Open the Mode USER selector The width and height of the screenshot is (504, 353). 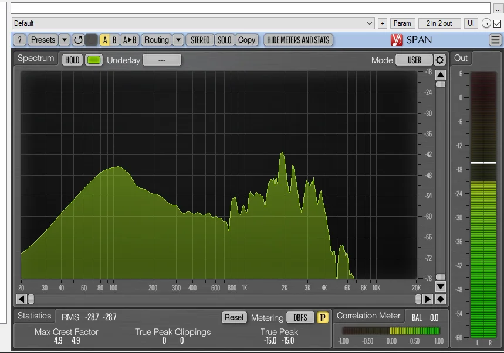(414, 60)
